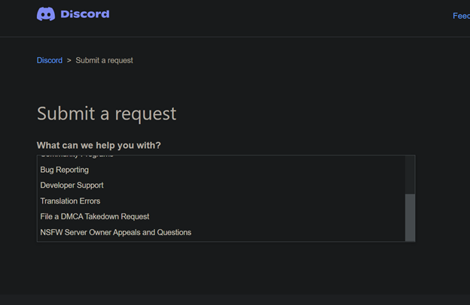Click the dropdown list scrollbar thumb
The height and width of the screenshot is (305, 470).
pyautogui.click(x=410, y=217)
